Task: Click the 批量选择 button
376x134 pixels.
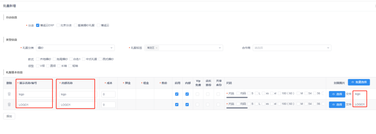Action: tap(359, 82)
